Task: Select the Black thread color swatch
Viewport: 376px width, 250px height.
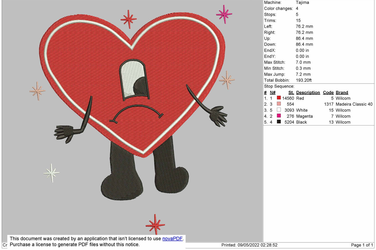Action: (x=279, y=122)
